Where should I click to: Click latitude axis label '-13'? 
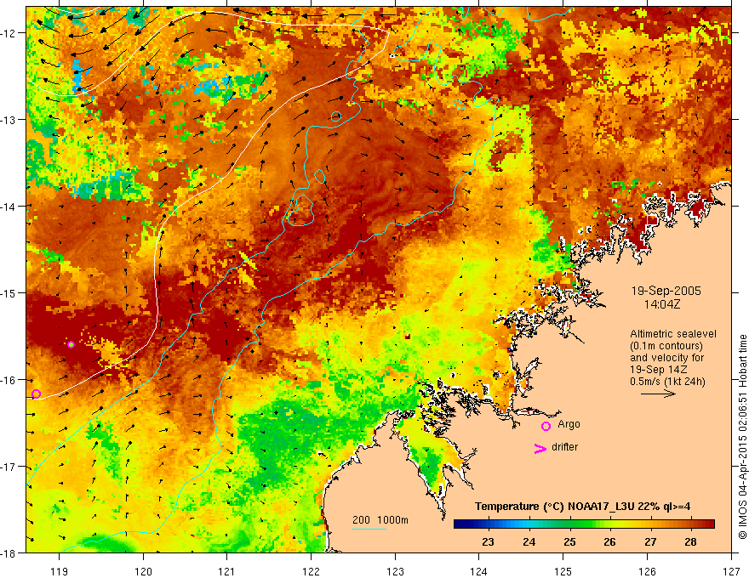tap(9, 120)
